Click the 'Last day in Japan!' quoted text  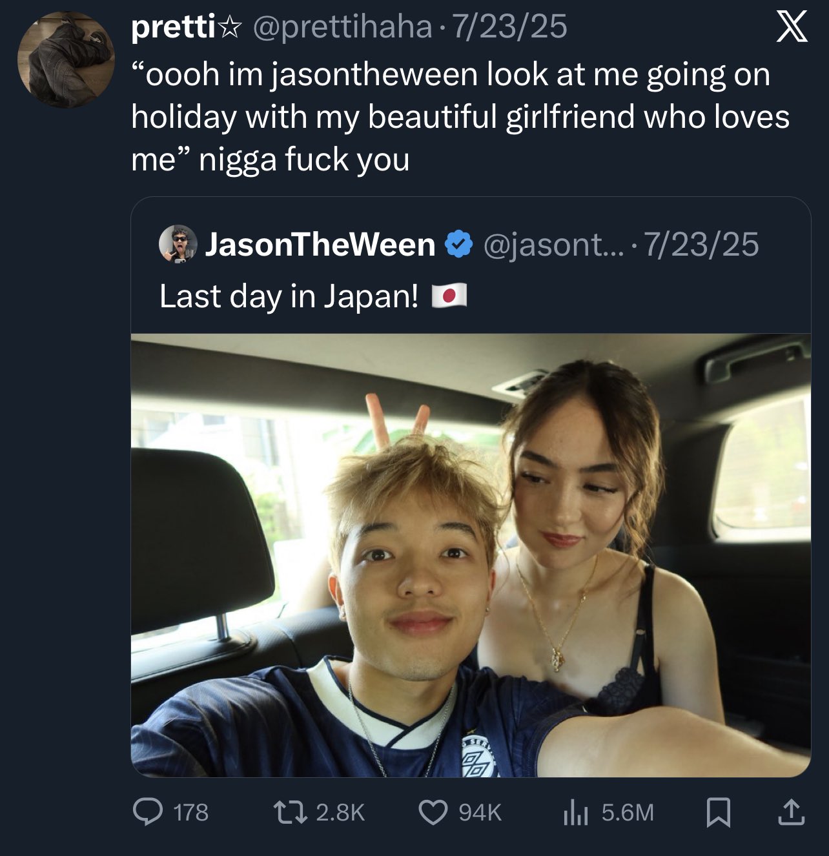point(289,296)
